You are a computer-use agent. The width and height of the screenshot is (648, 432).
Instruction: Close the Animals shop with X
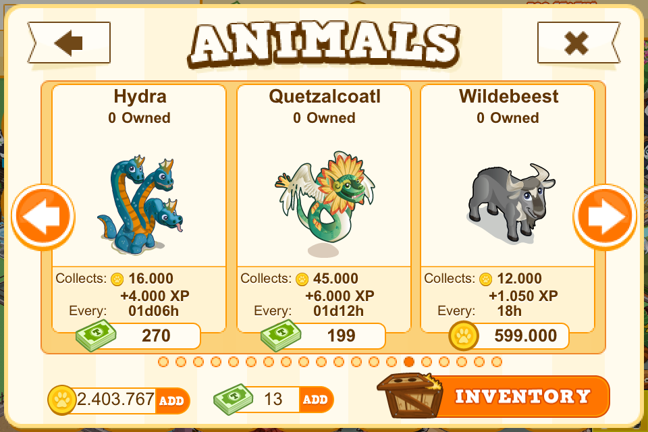tap(578, 43)
